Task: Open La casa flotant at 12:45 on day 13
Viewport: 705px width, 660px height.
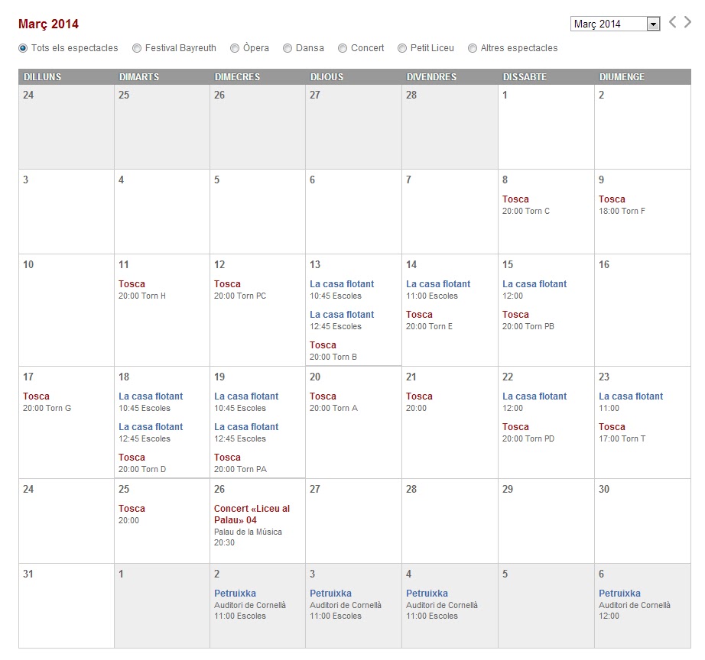Action: pyautogui.click(x=342, y=315)
